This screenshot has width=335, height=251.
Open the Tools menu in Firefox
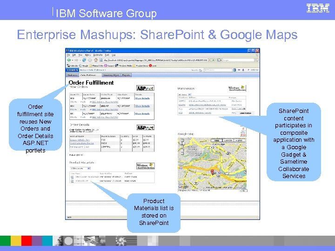pos(107,55)
